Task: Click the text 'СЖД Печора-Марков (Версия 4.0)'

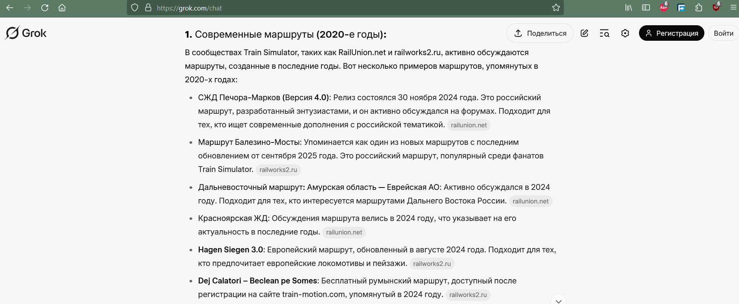Action: pos(263,97)
